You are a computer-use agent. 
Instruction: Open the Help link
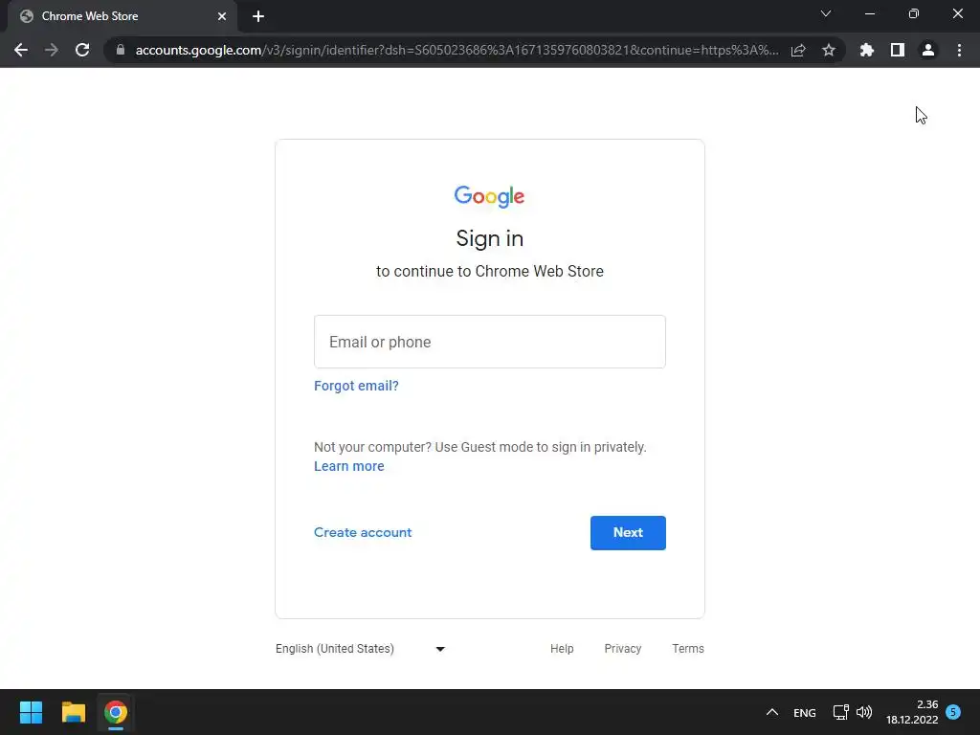(x=562, y=649)
